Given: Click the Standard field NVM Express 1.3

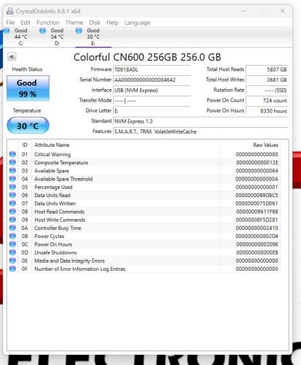Looking at the screenshot, I should (200, 121).
